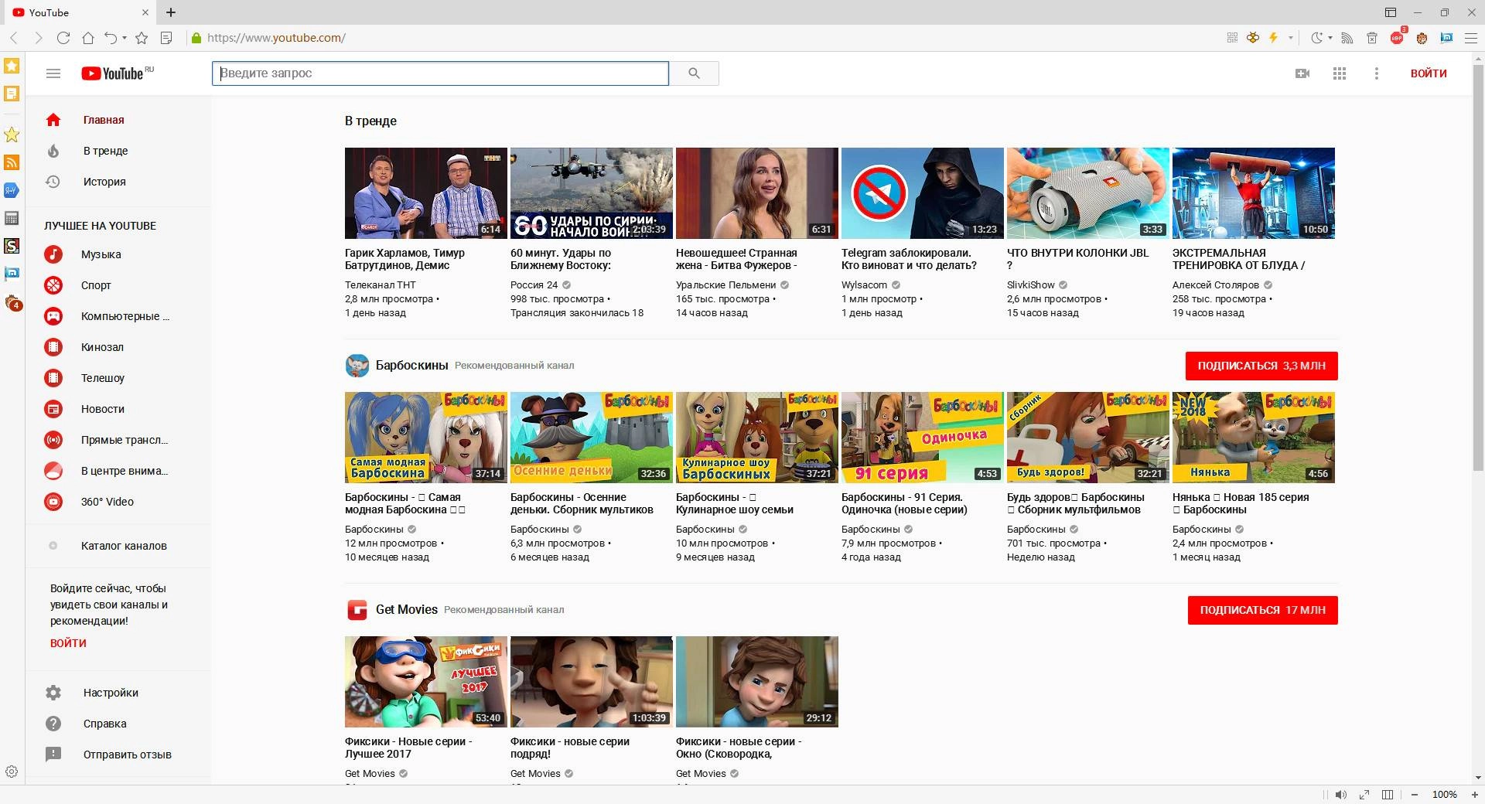Click the trash bin toolbar icon
This screenshot has width=1485, height=804.
click(x=1371, y=37)
